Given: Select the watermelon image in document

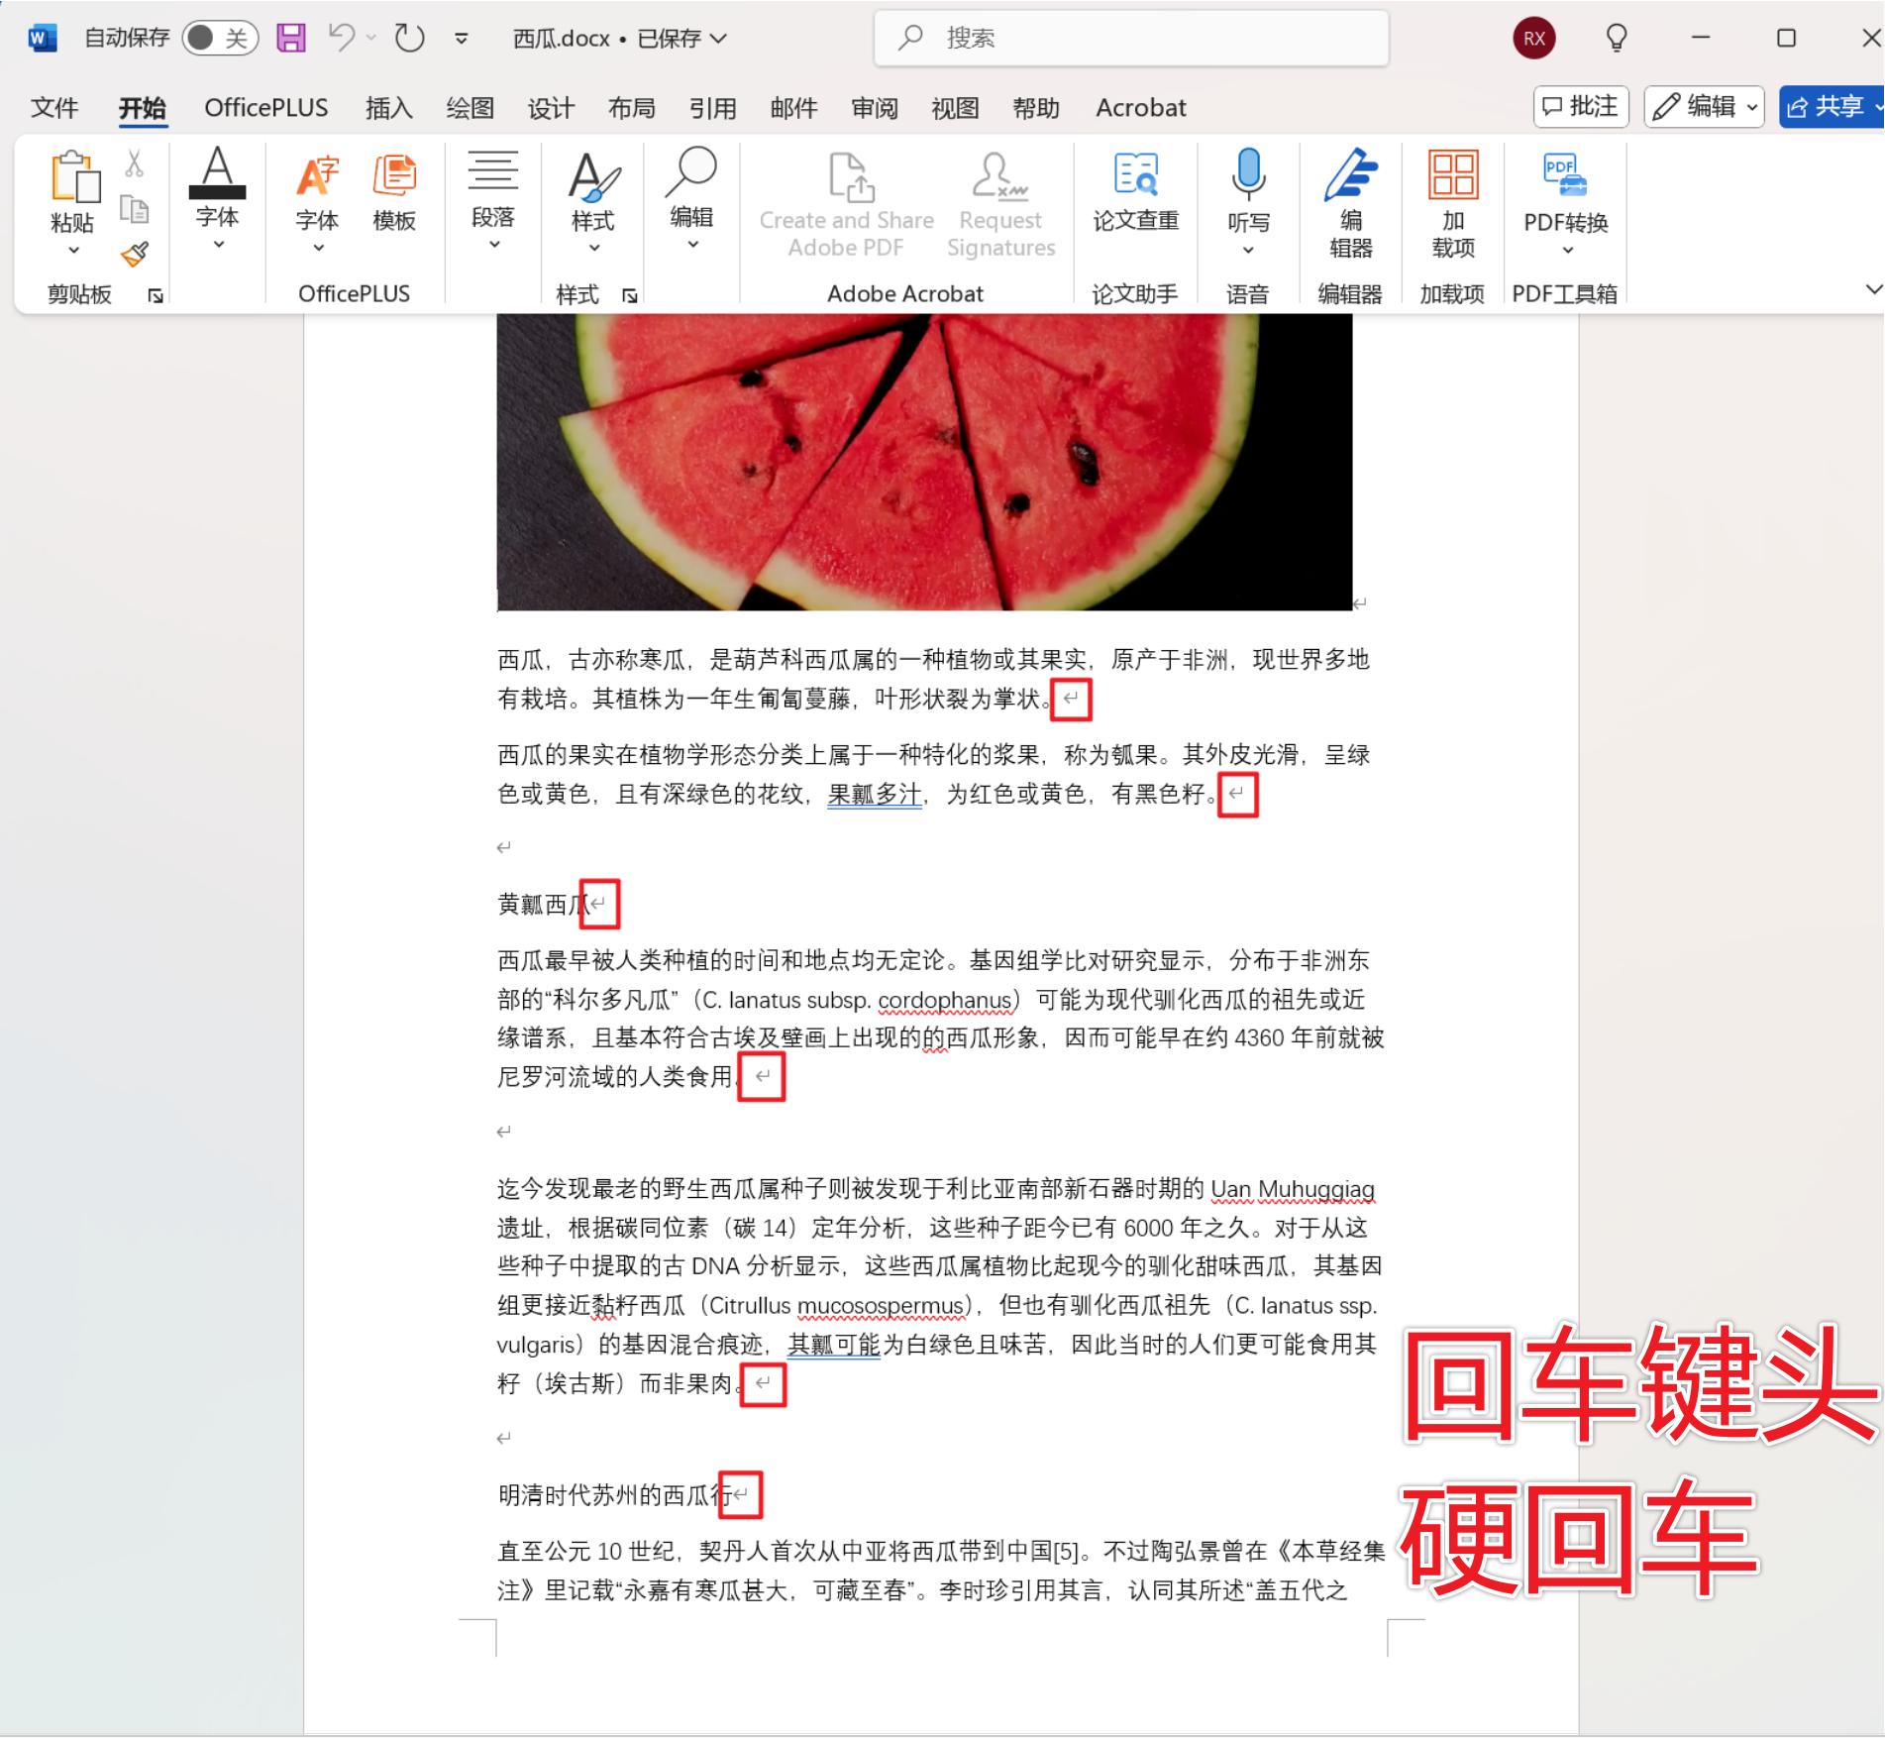Looking at the screenshot, I should [x=924, y=461].
